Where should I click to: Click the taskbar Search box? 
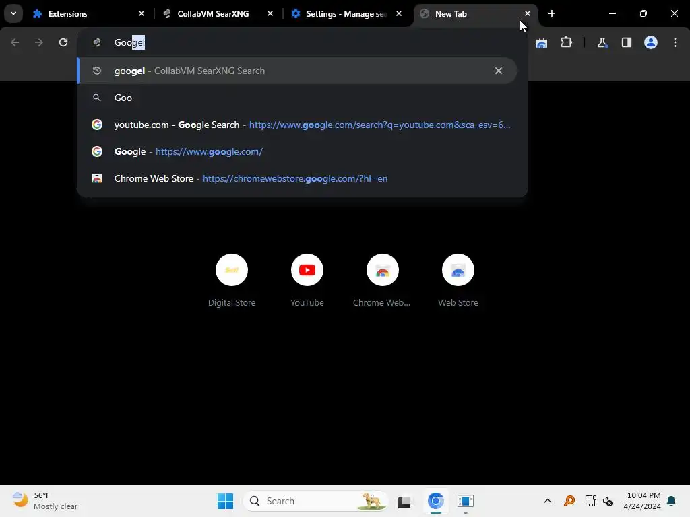(316, 501)
